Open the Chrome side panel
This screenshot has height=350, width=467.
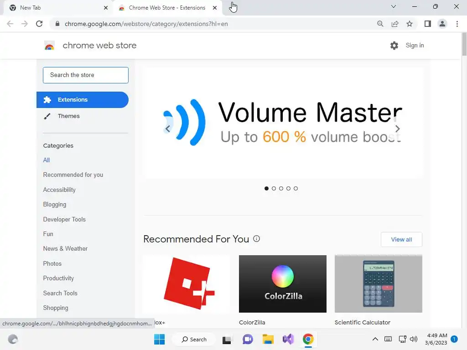428,24
